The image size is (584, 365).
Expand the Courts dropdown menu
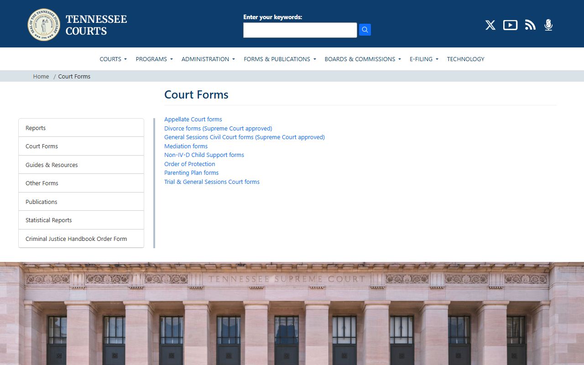pyautogui.click(x=113, y=59)
